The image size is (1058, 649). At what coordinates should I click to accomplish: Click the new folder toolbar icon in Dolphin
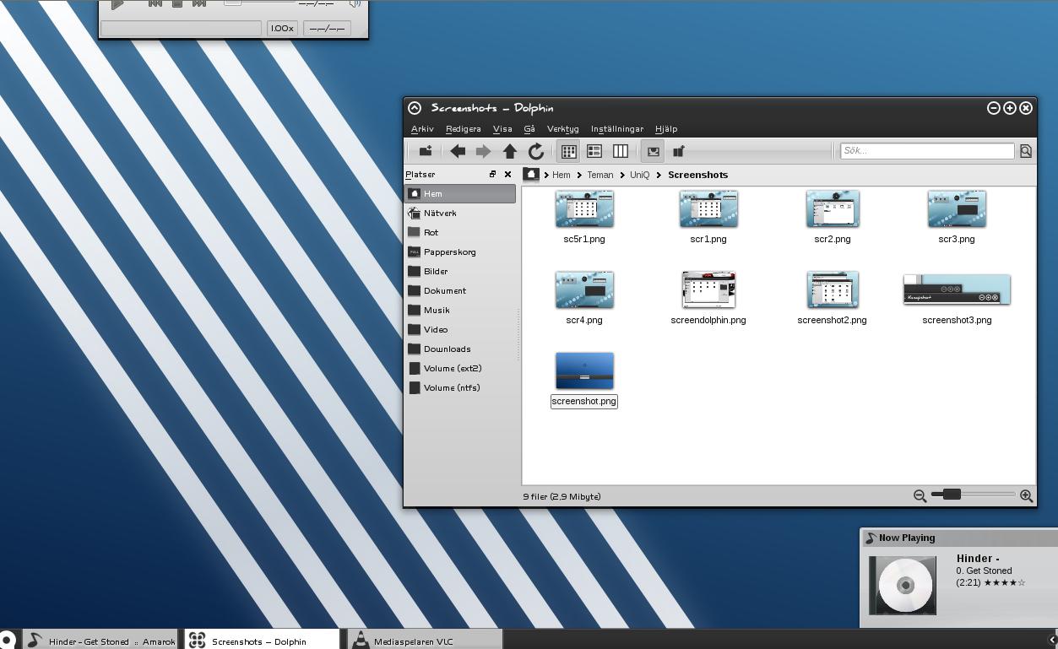(426, 151)
